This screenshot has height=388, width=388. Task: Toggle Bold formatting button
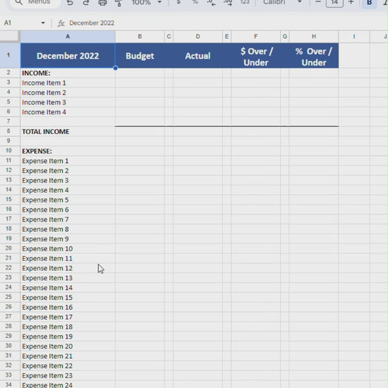click(x=369, y=3)
